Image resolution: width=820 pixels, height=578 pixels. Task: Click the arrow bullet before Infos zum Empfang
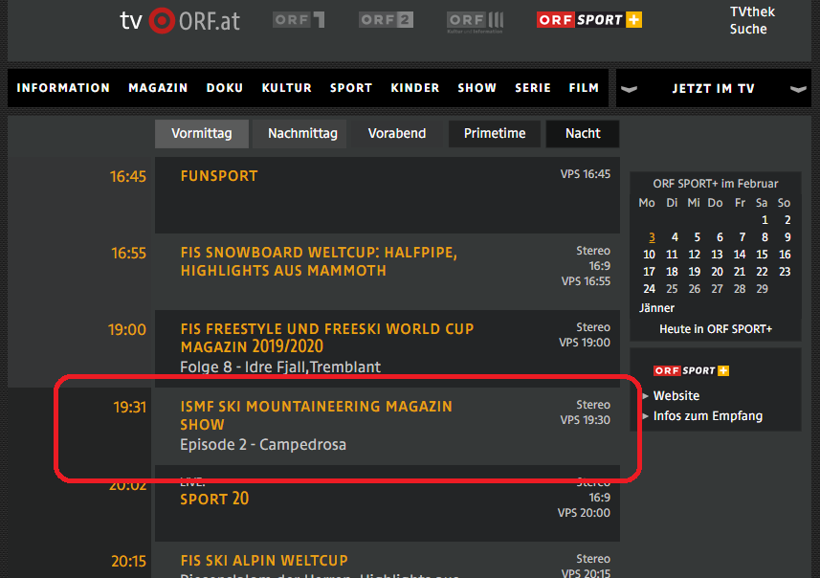click(645, 416)
